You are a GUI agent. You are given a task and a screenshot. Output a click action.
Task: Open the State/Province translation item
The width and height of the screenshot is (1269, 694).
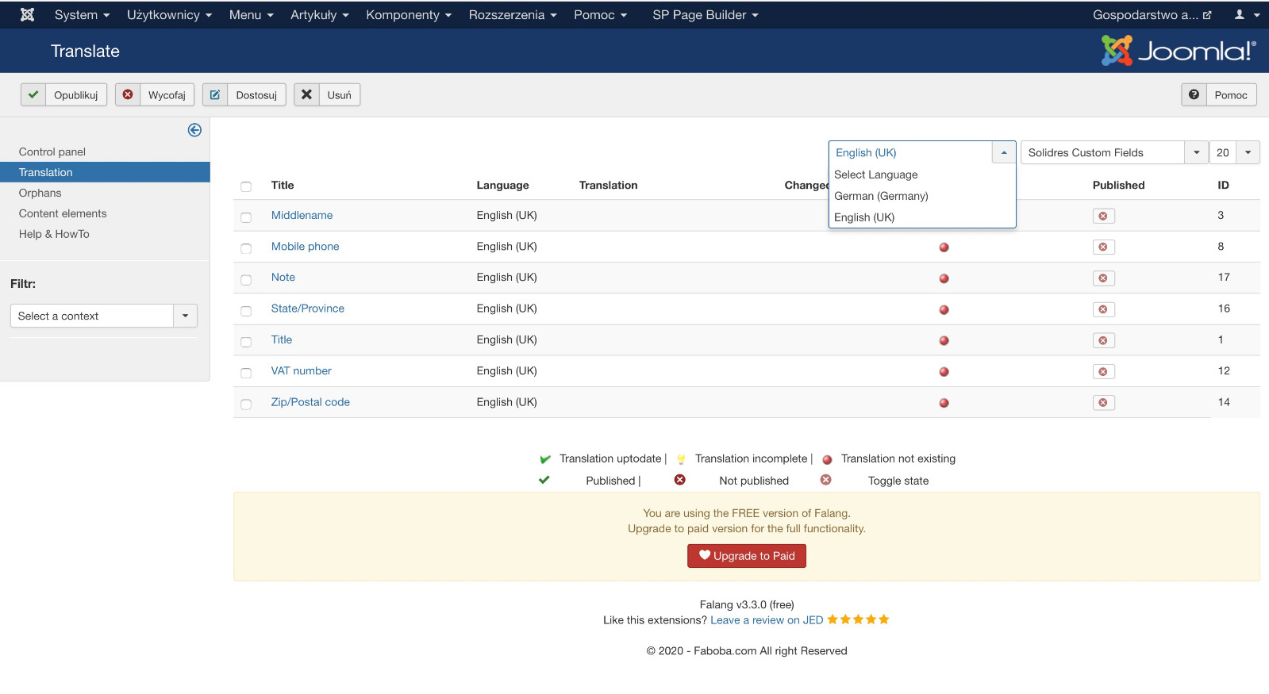307,309
